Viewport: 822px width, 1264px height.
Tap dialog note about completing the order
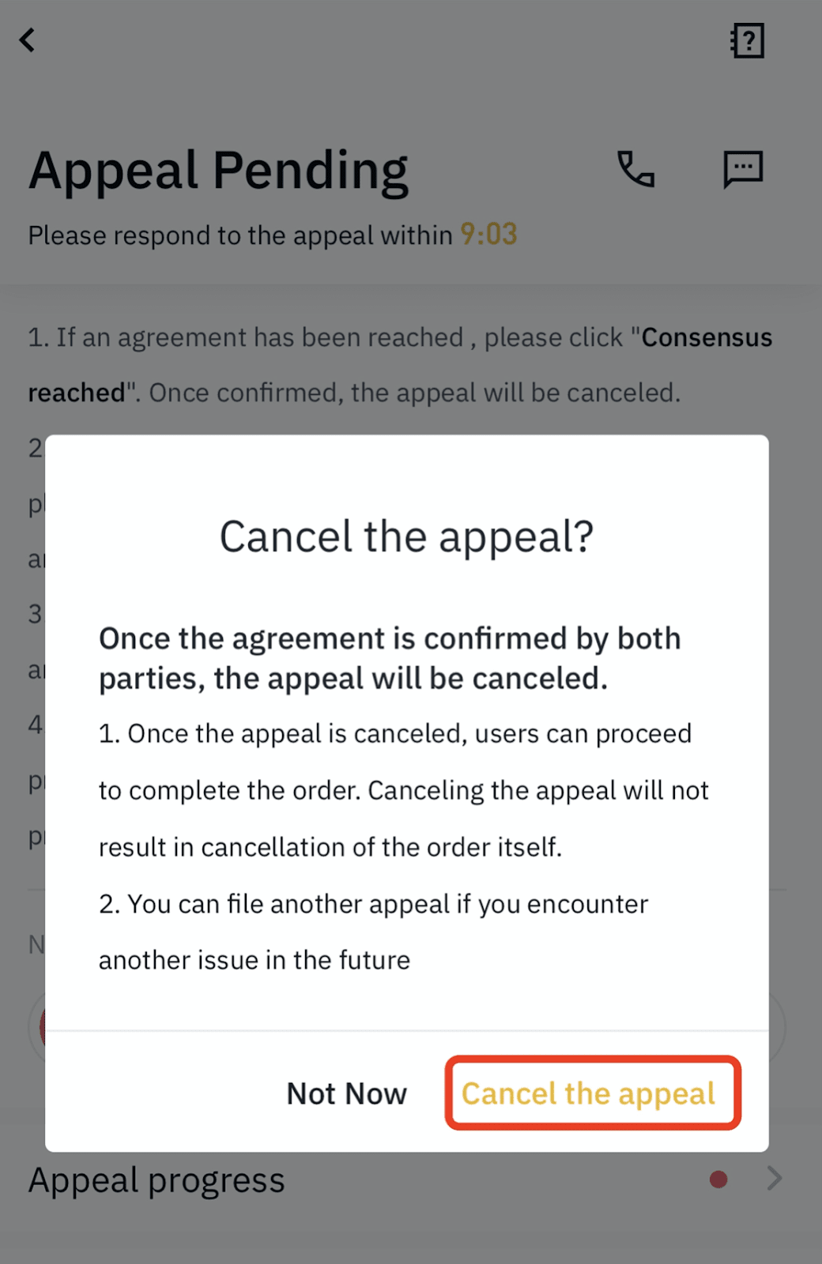(x=404, y=790)
